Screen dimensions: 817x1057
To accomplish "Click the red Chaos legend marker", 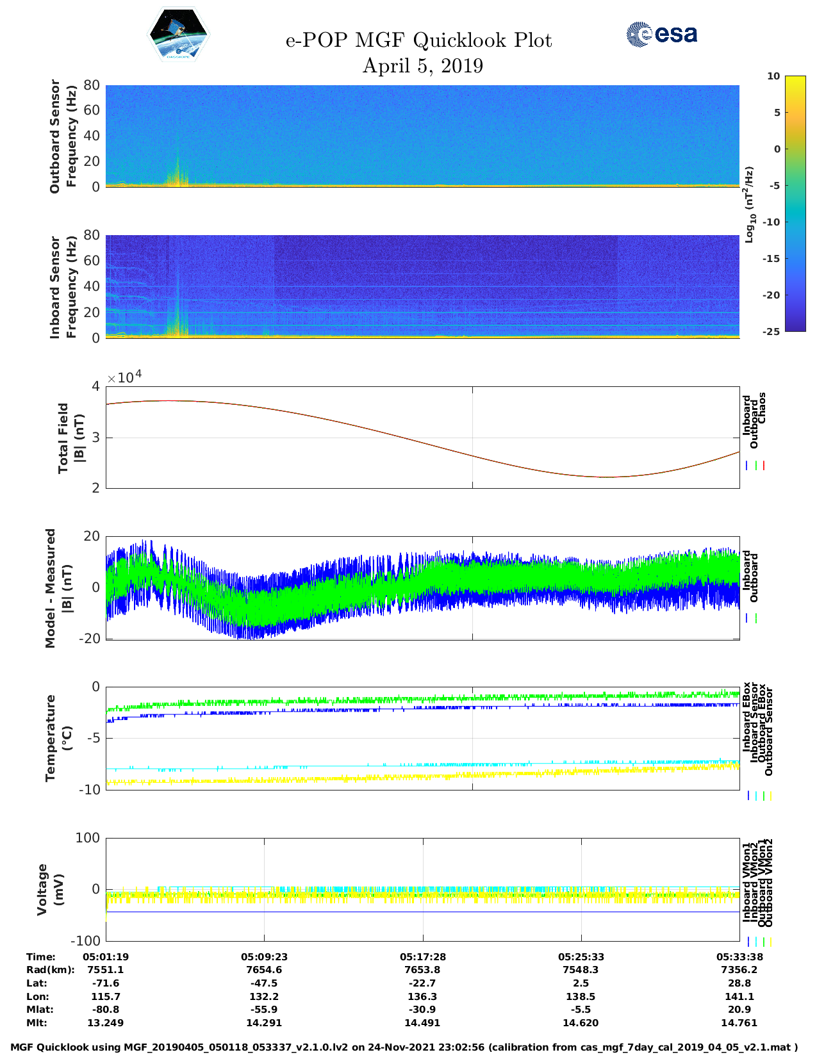I will [x=764, y=466].
